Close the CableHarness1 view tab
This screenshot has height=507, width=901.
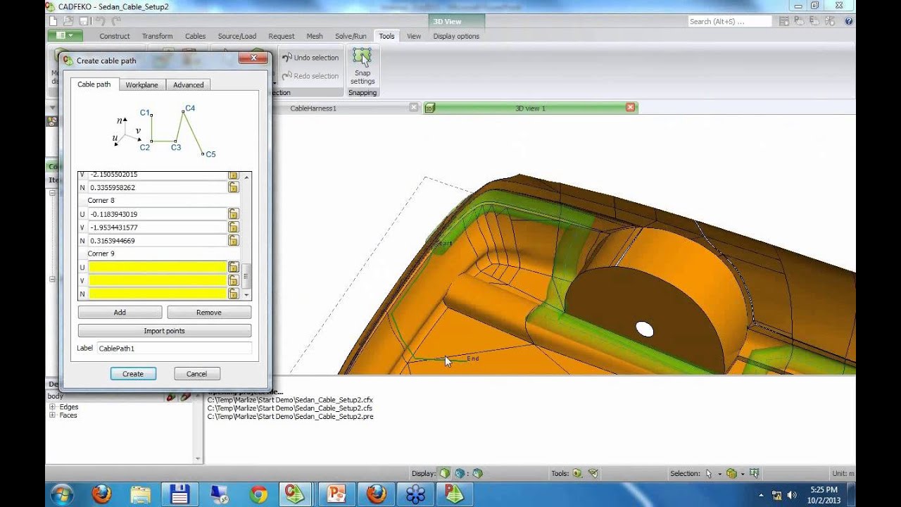(414, 108)
